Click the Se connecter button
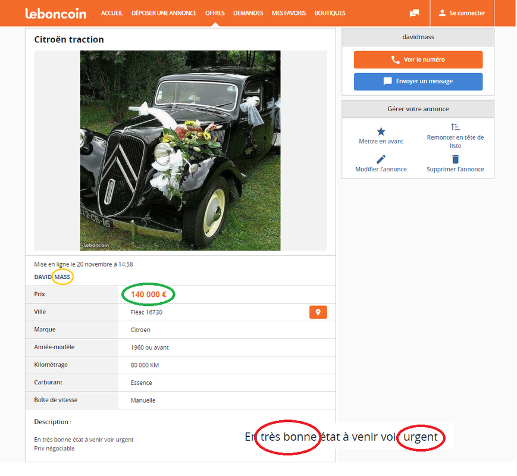Screen dimensions: 517x476 [x=462, y=13]
